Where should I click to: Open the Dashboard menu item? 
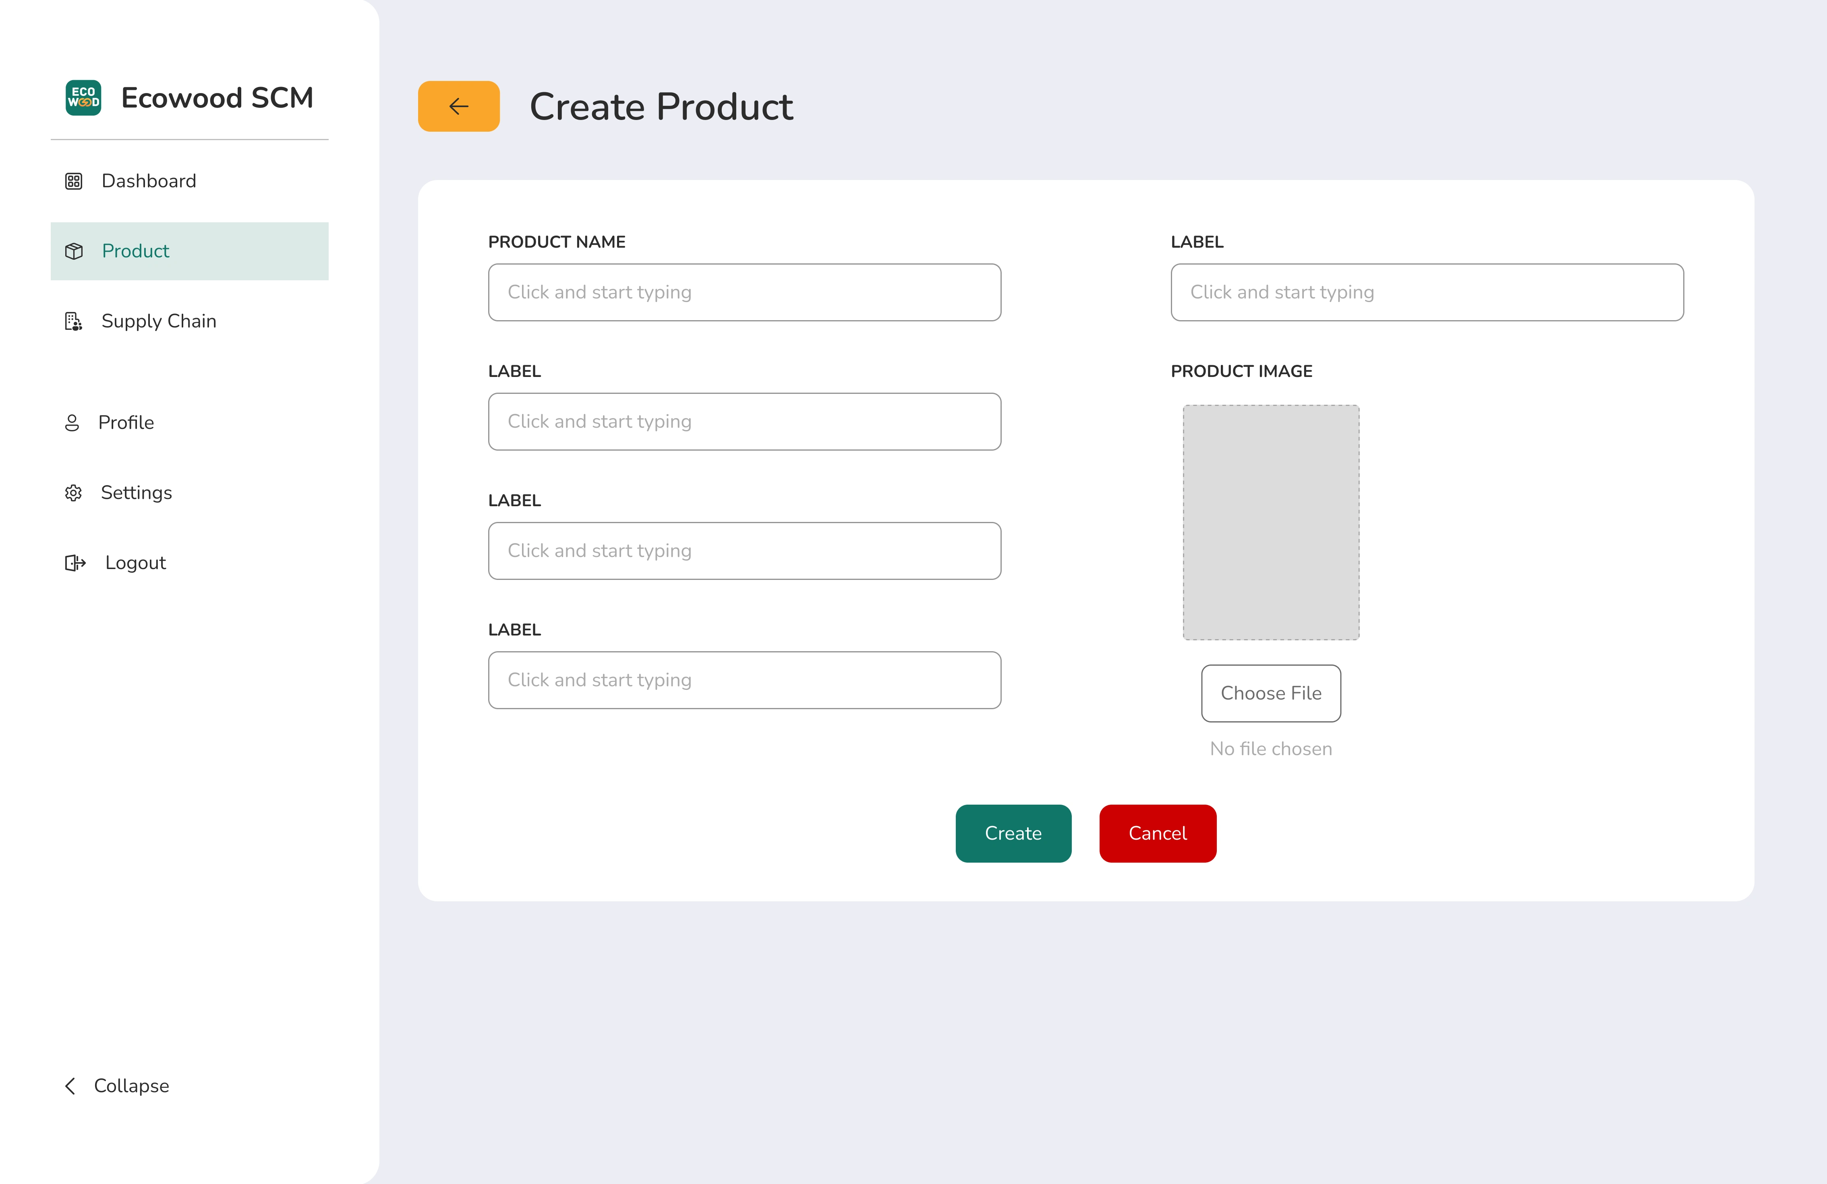[190, 181]
